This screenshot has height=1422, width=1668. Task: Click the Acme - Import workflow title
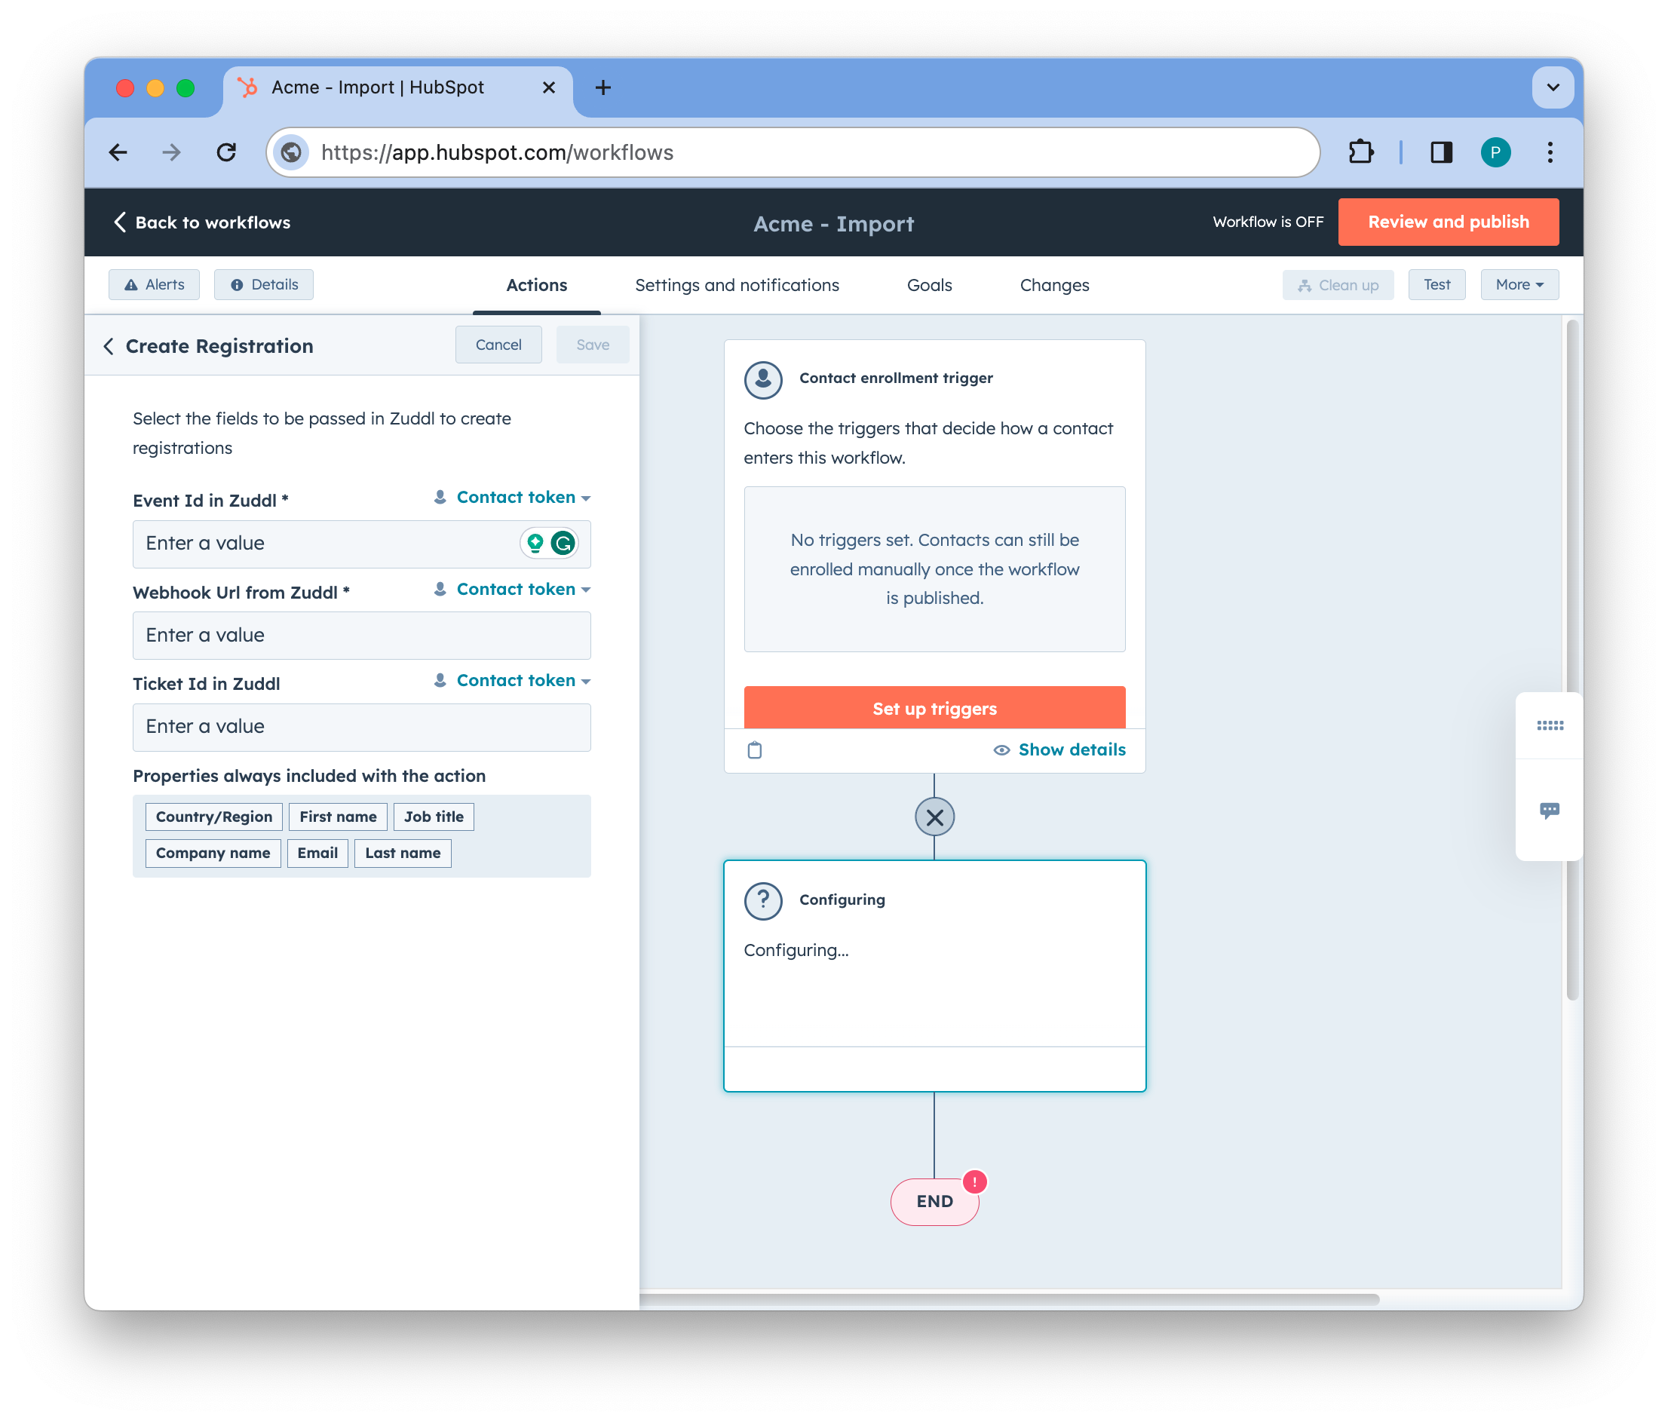click(x=834, y=224)
